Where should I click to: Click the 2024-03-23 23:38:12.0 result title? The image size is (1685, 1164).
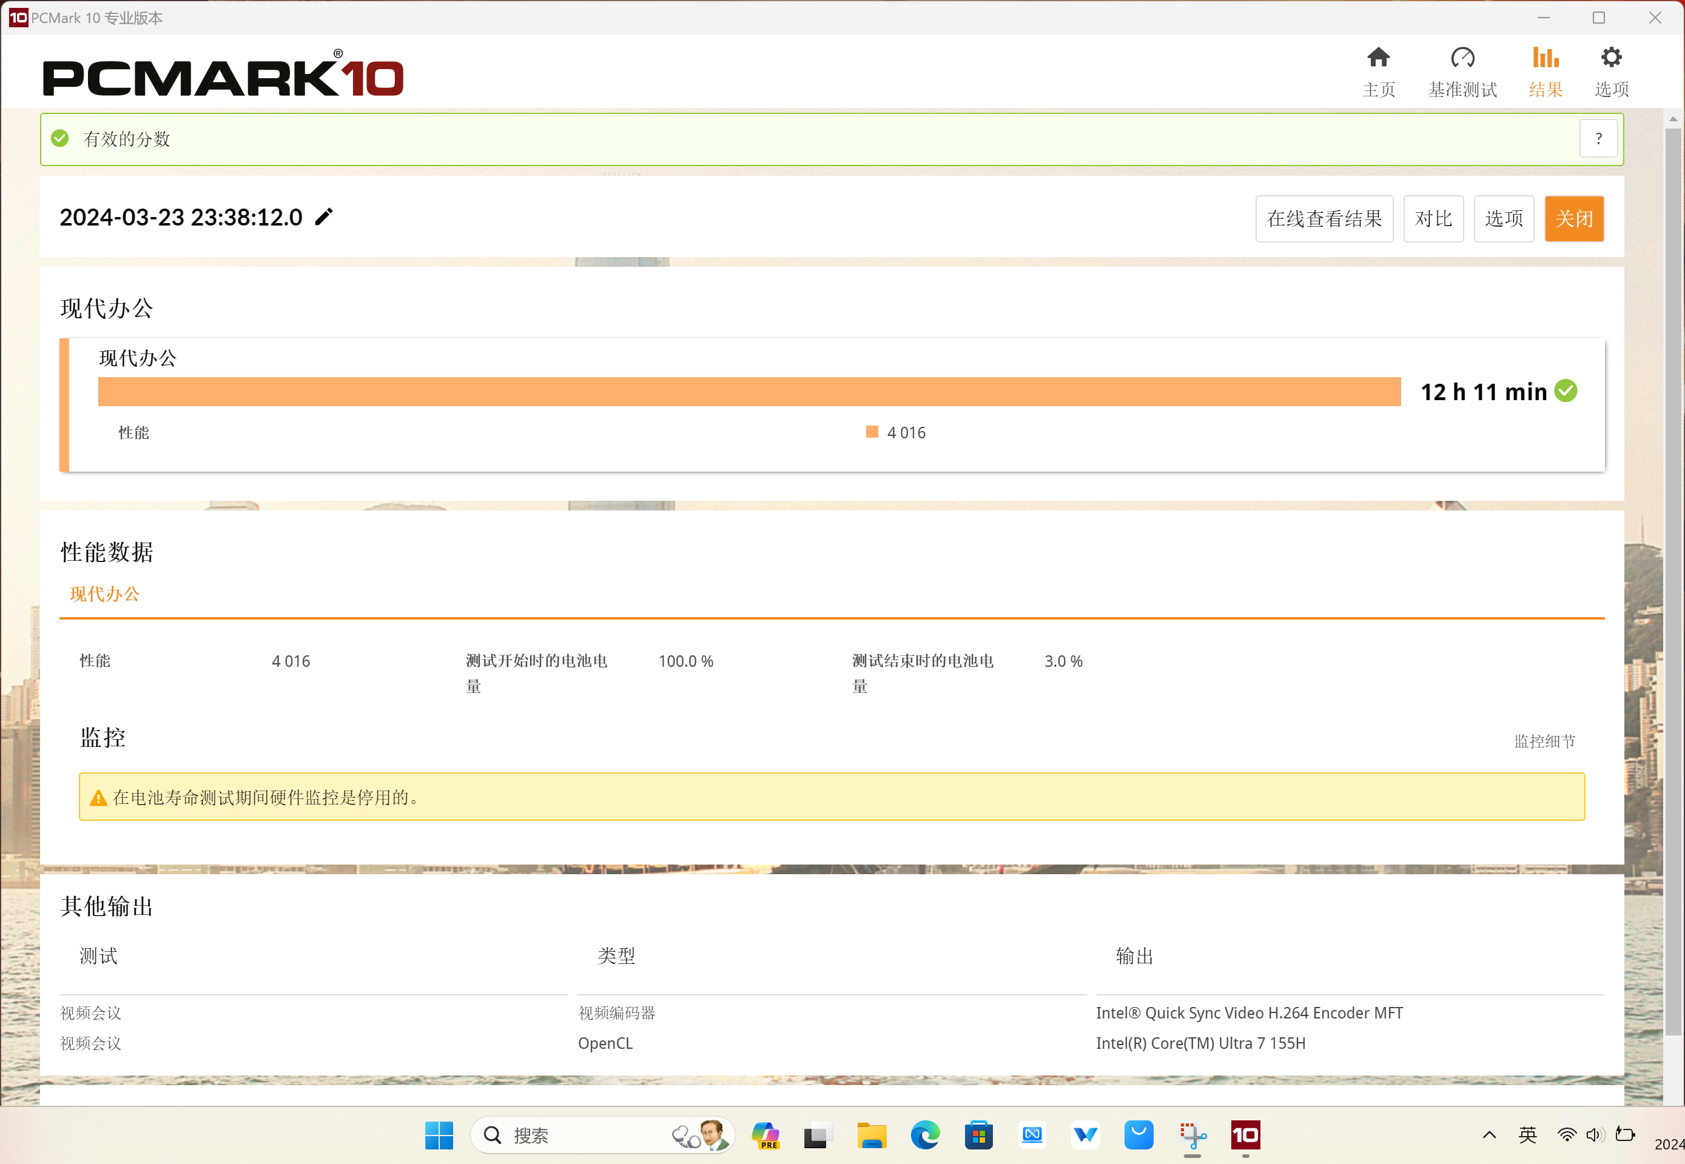coord(180,217)
